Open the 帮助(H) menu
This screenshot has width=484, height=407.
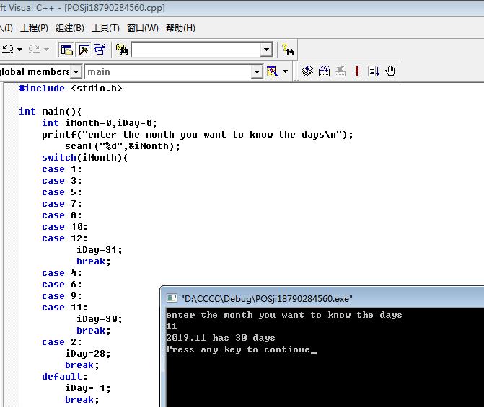pos(180,28)
